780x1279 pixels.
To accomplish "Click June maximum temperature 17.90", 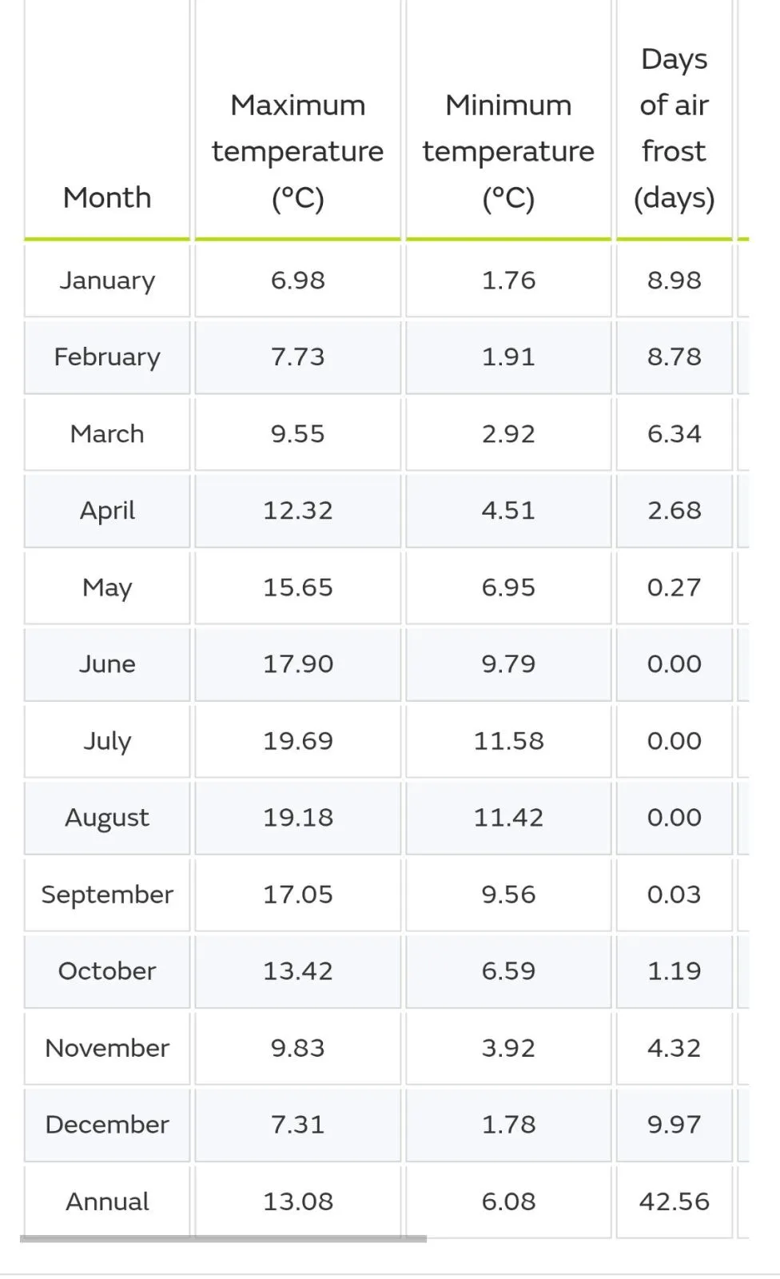I will pos(297,663).
